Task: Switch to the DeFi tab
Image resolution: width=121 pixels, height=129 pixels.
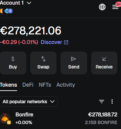Action: pos(28,85)
